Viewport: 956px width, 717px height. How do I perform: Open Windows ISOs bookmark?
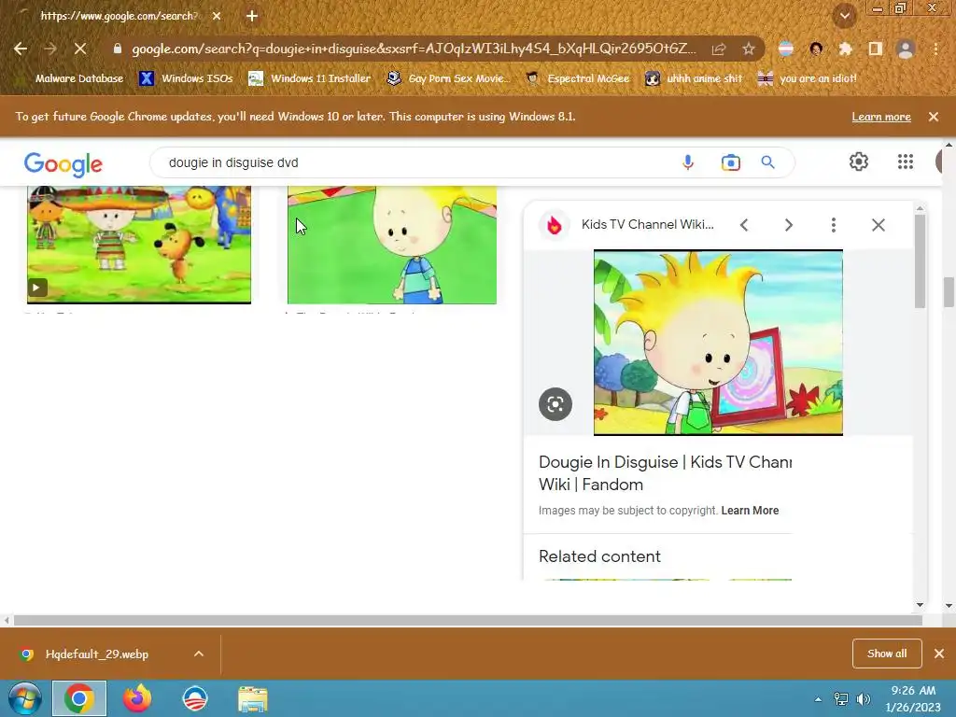coord(187,78)
